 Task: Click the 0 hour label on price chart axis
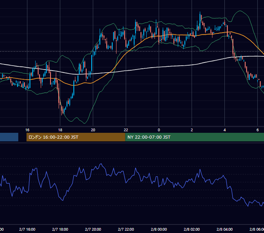coord(159,130)
